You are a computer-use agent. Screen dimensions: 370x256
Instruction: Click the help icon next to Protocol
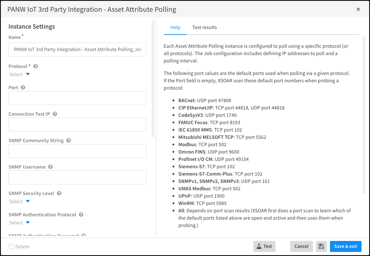point(36,66)
